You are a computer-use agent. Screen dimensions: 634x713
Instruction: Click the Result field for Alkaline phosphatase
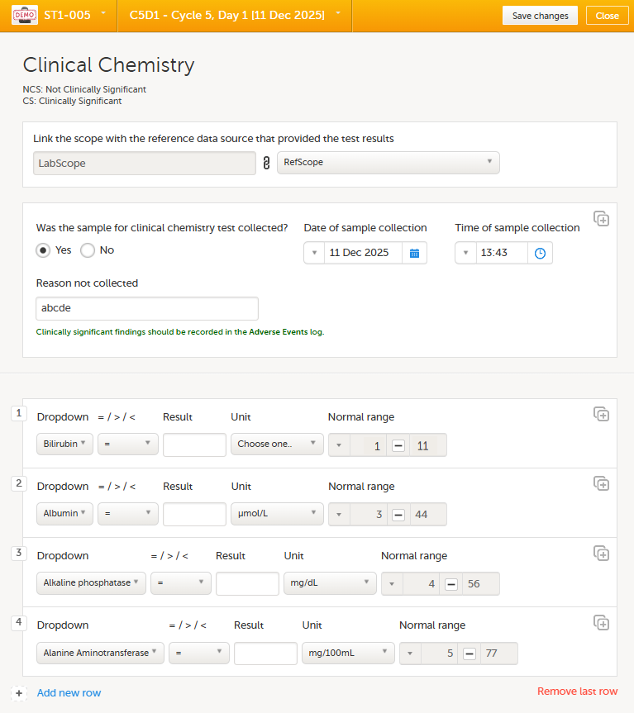point(247,583)
